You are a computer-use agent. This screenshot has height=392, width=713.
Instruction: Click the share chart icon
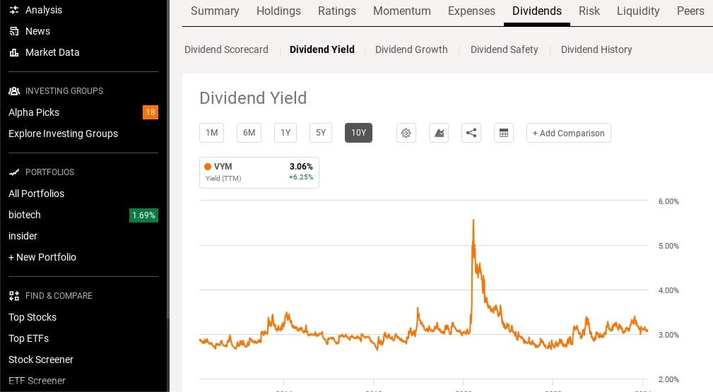(471, 133)
